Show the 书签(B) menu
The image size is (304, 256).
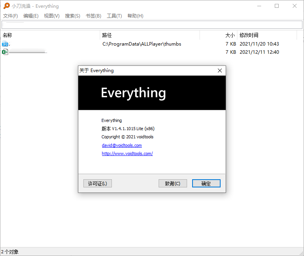tap(93, 16)
